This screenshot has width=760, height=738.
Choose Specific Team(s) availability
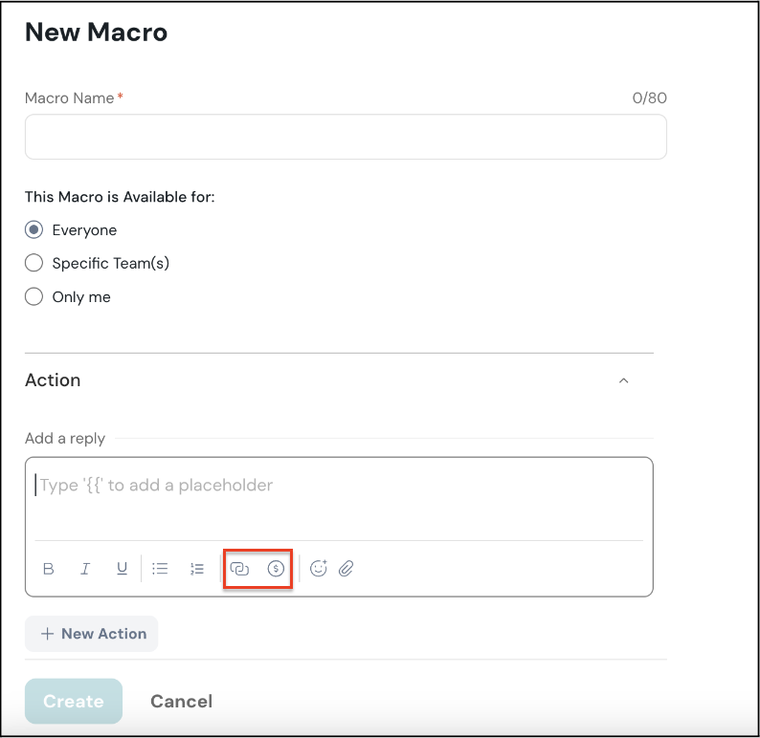tap(34, 263)
